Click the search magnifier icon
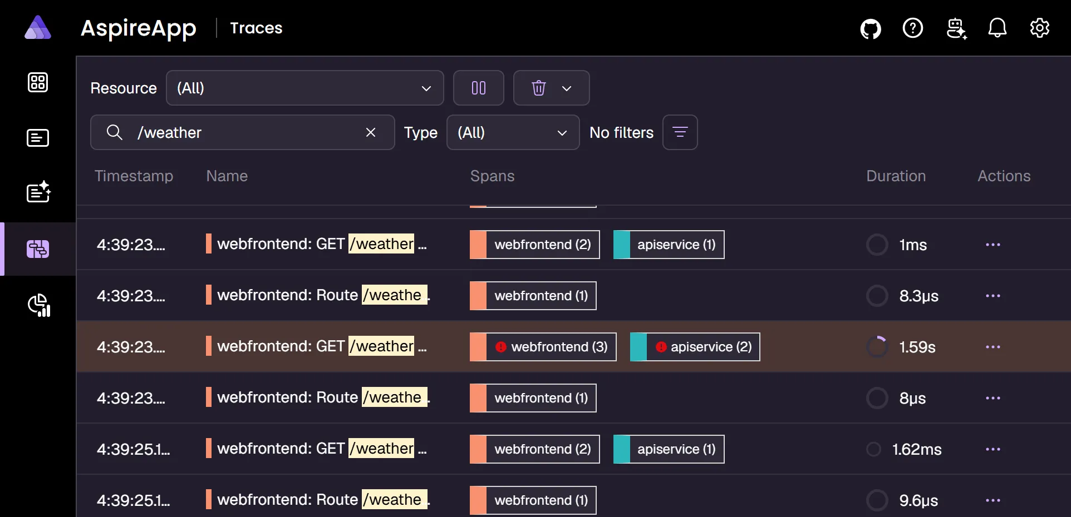 point(115,132)
